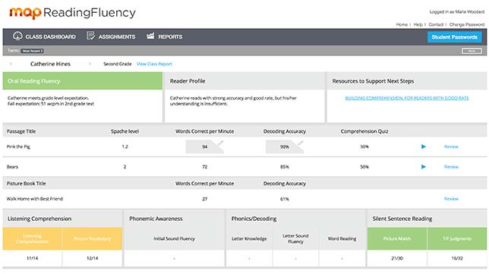Click the Initial Sound Fluency cell

174,239
